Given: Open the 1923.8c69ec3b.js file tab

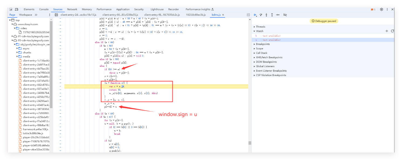Looking at the screenshot, I should click(x=196, y=15).
